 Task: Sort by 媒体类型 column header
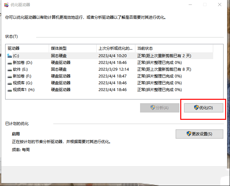pyautogui.click(x=73, y=48)
